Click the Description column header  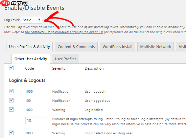[94, 68]
